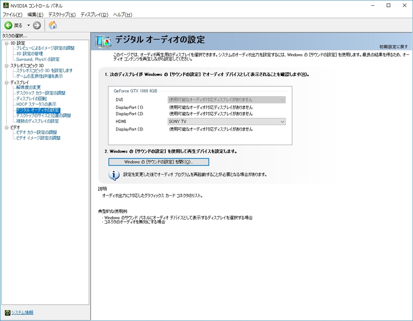413x321 pixels.
Task: Click the Forward arrow icon
Action: click(x=37, y=25)
